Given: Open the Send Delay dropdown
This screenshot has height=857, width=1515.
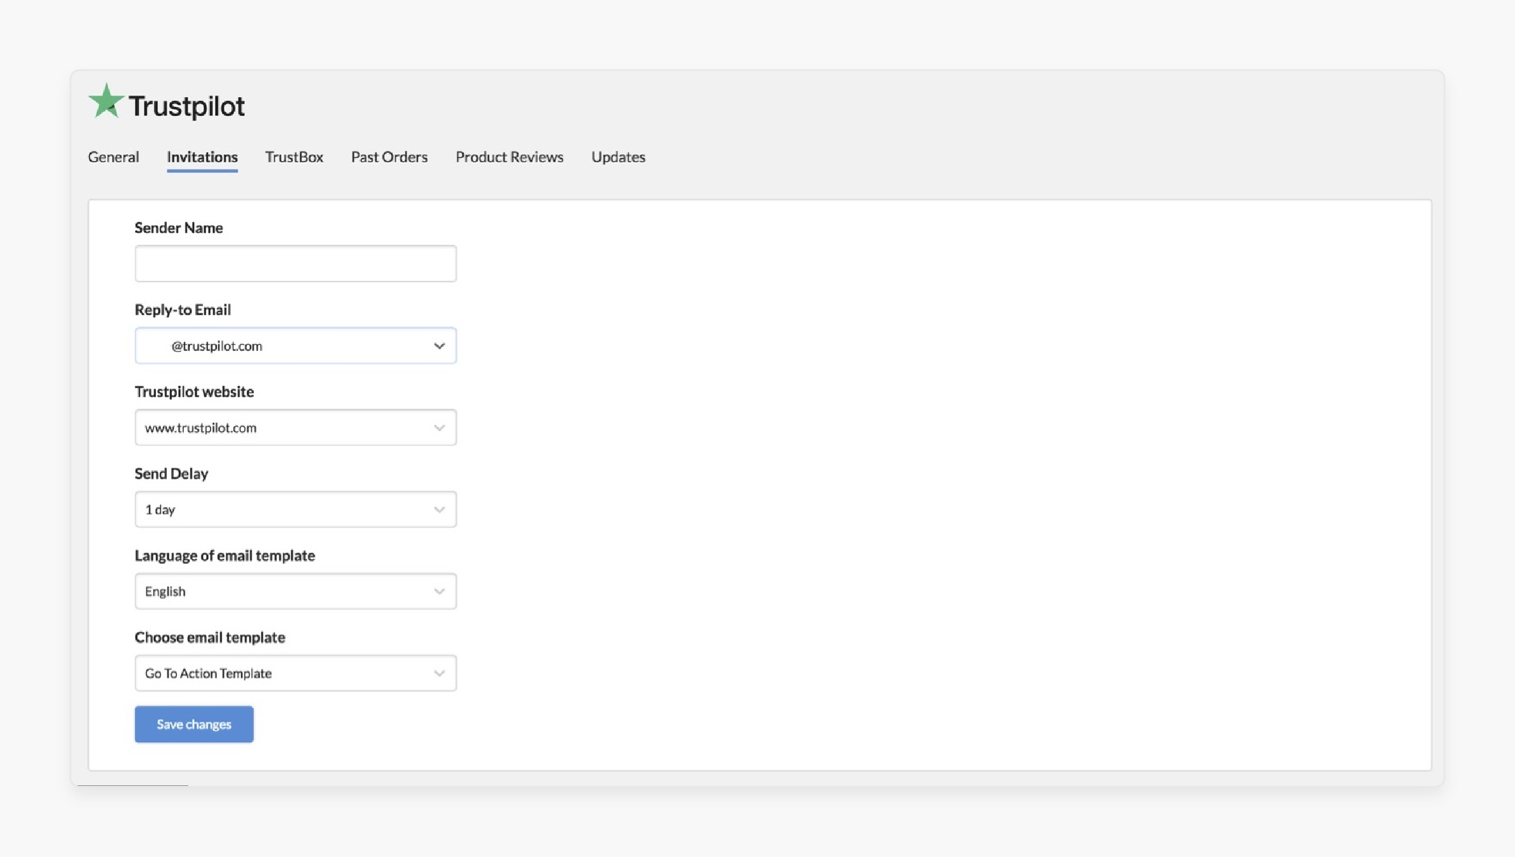Looking at the screenshot, I should coord(296,509).
